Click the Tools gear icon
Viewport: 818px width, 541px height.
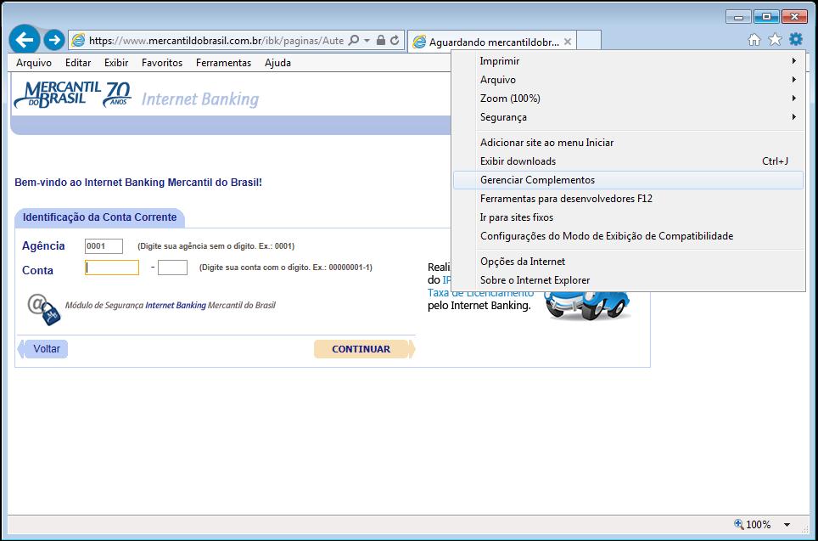796,39
